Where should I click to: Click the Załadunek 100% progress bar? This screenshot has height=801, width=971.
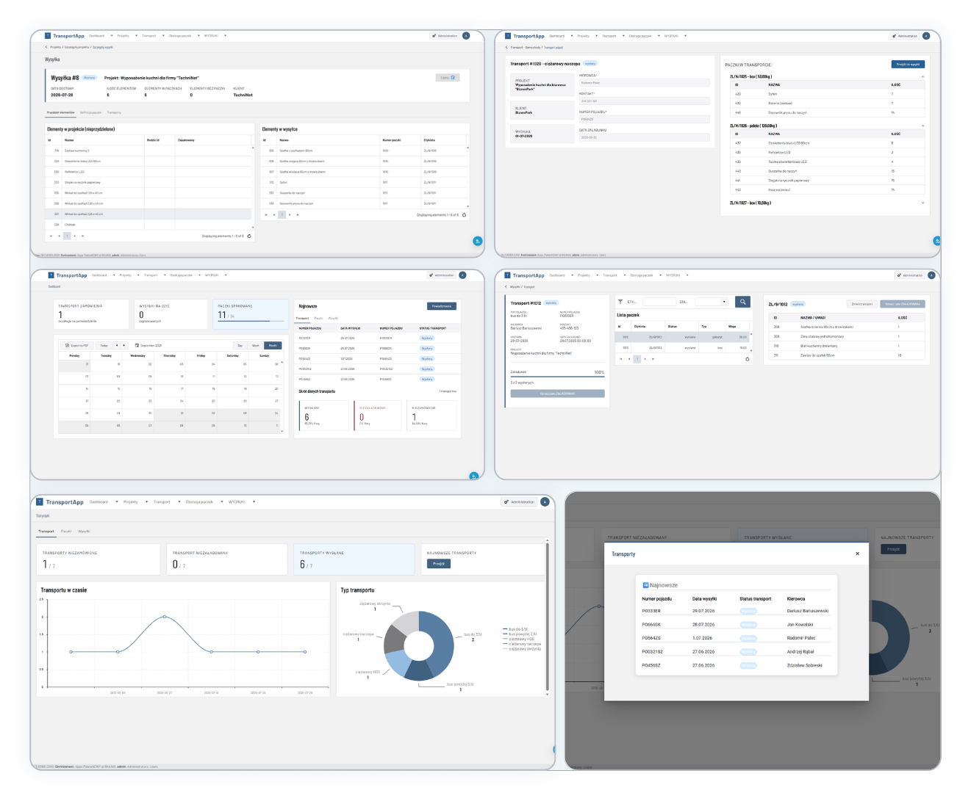click(557, 376)
